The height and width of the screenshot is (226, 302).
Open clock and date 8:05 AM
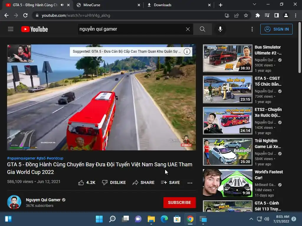point(281,219)
